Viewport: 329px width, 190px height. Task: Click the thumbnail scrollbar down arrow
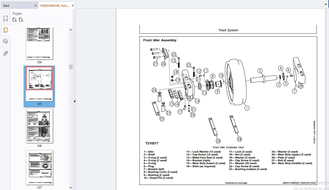pos(71,188)
